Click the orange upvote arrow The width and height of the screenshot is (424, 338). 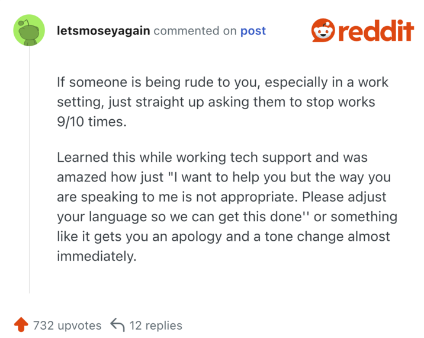(x=21, y=325)
